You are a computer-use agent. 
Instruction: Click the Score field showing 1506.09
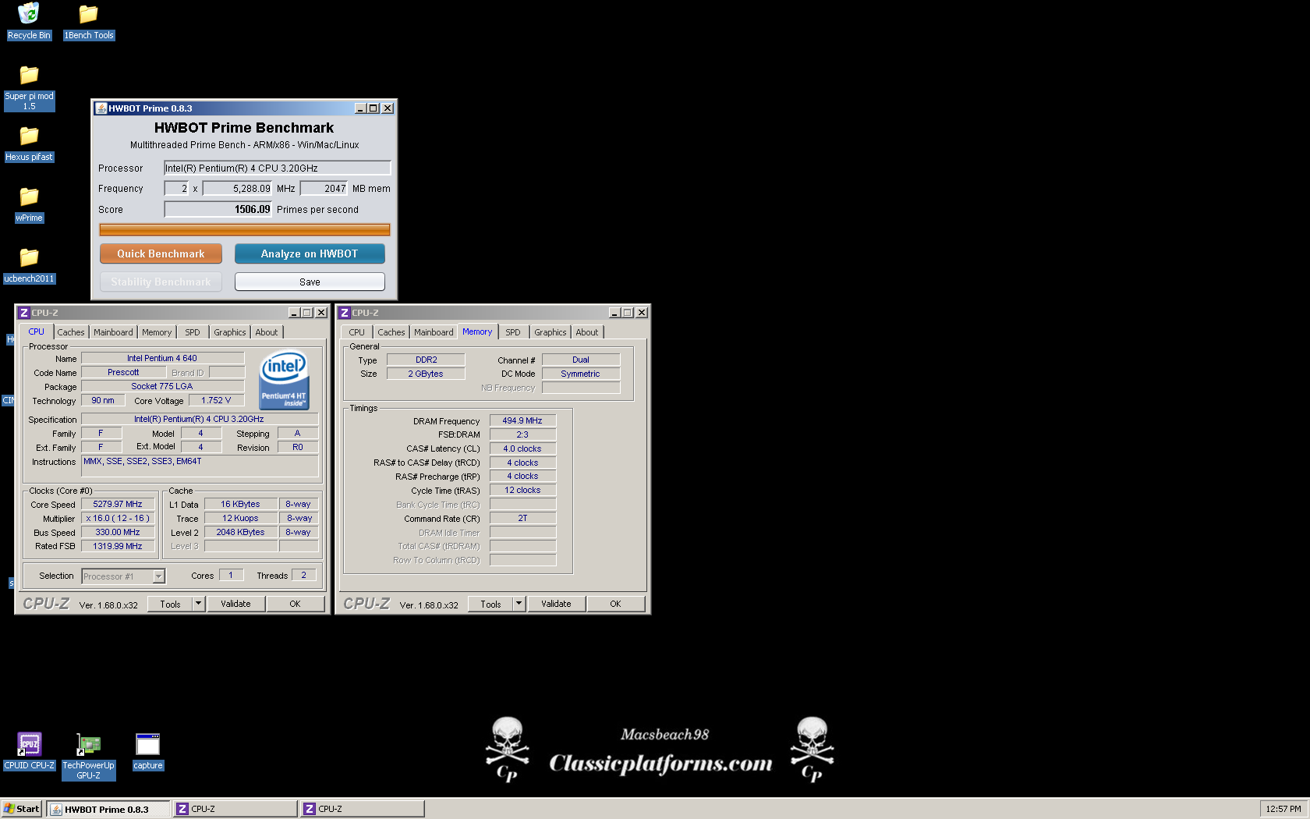[218, 209]
